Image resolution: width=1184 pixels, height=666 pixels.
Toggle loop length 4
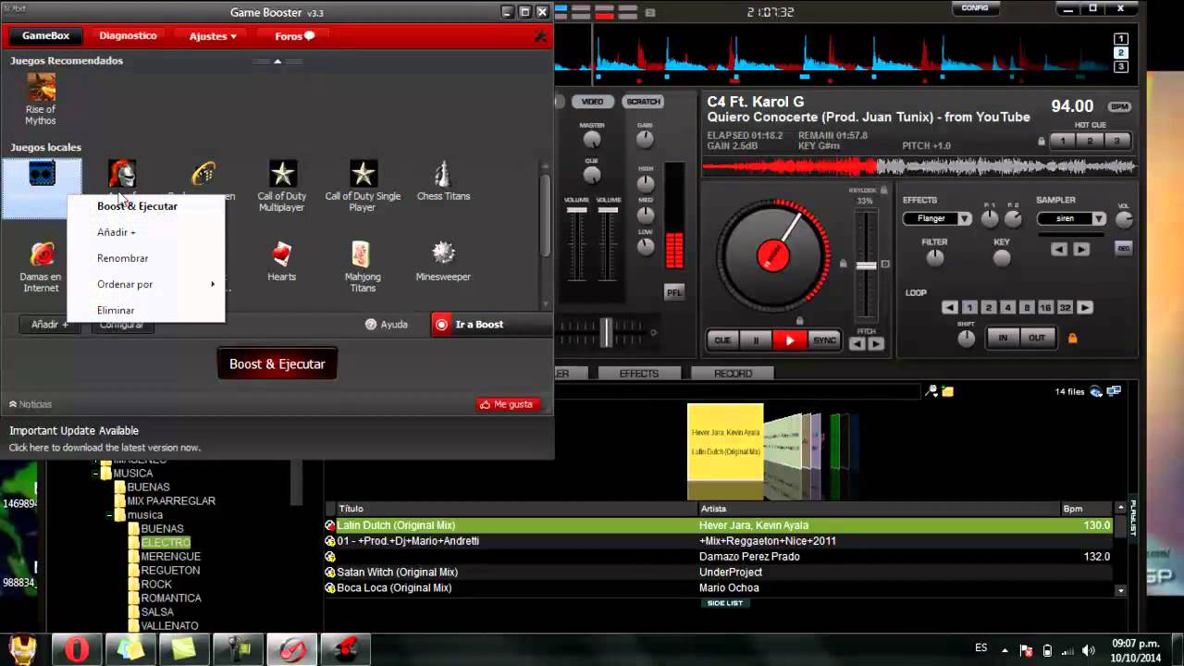click(x=1007, y=308)
